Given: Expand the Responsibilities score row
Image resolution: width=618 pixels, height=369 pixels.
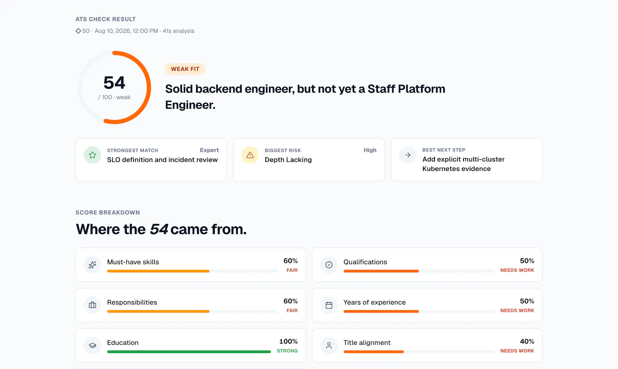Looking at the screenshot, I should coord(191,305).
